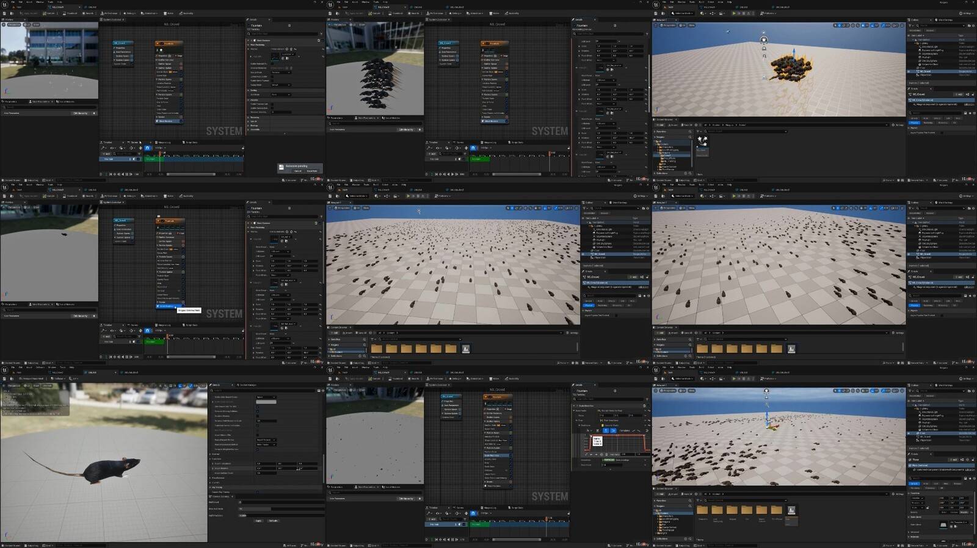Click timeline horizontal scrollbar in top-left frame
The height and width of the screenshot is (548, 977).
(x=191, y=174)
